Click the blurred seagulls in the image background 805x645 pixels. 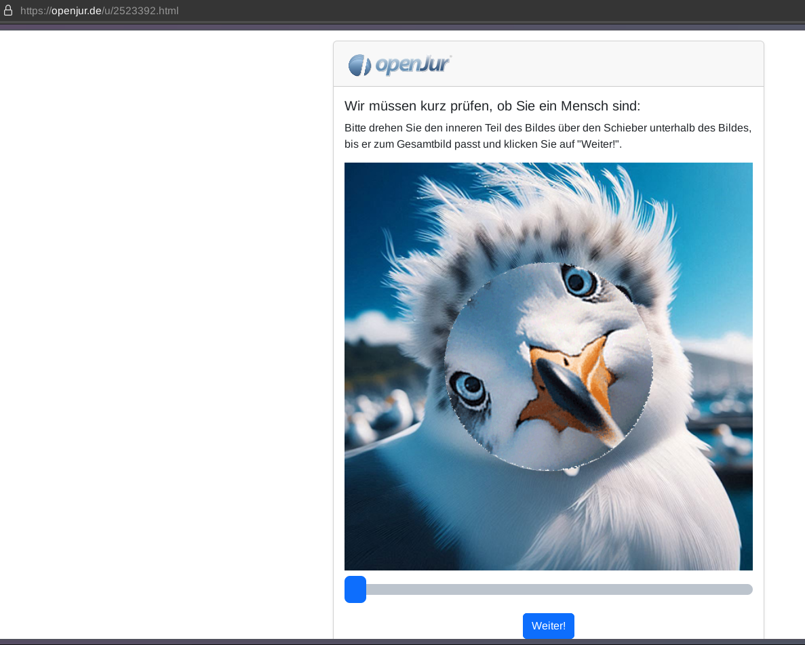(380, 413)
